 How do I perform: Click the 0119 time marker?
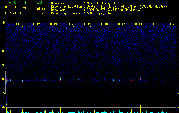[156, 24]
